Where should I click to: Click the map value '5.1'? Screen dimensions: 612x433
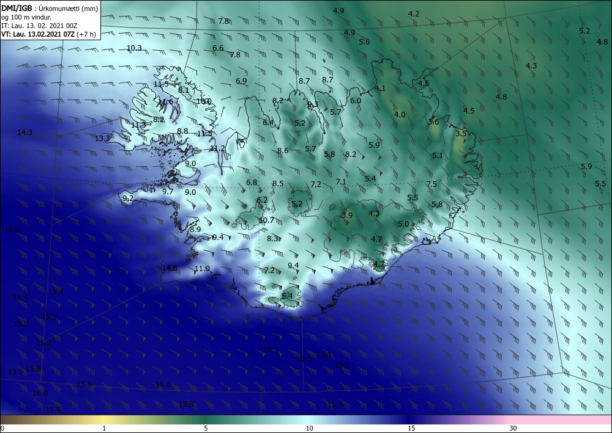point(438,155)
